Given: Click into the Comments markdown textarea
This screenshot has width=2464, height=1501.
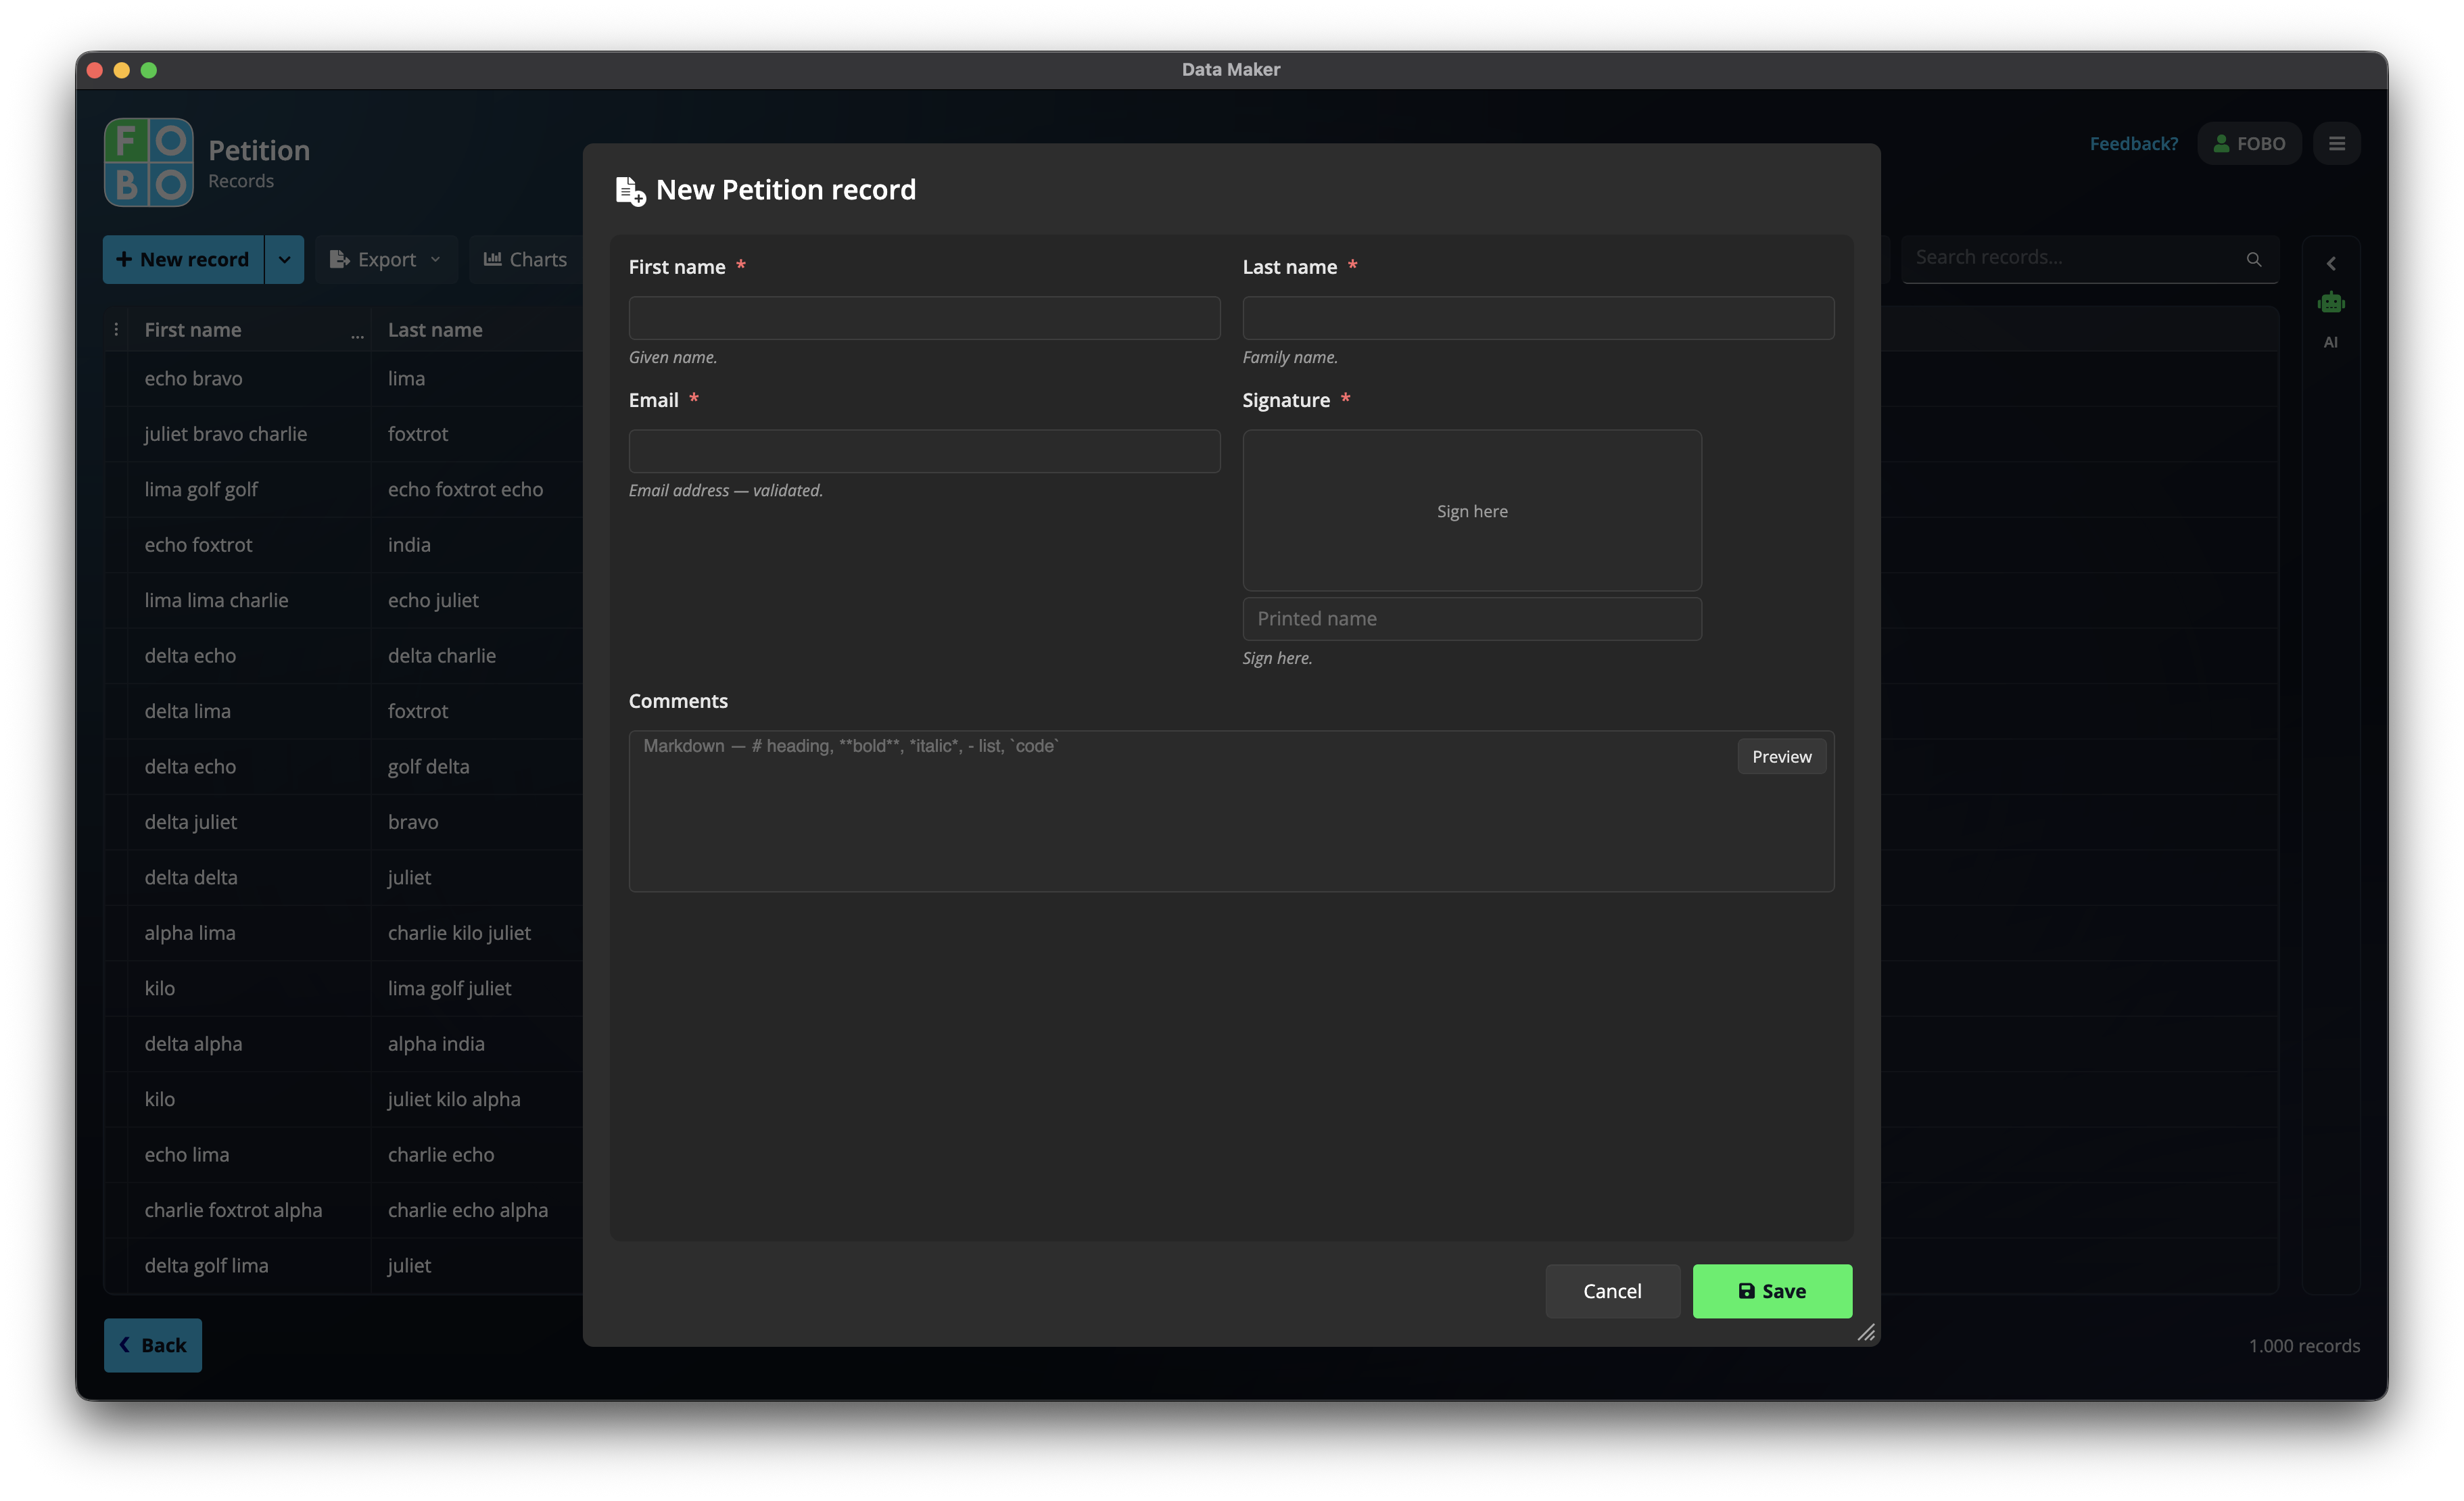Looking at the screenshot, I should (1231, 811).
